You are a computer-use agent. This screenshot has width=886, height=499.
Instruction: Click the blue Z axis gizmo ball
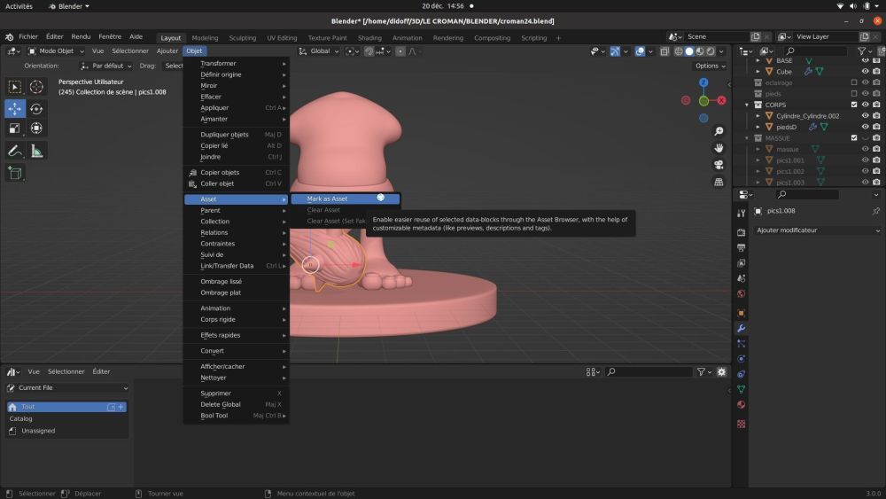point(703,82)
